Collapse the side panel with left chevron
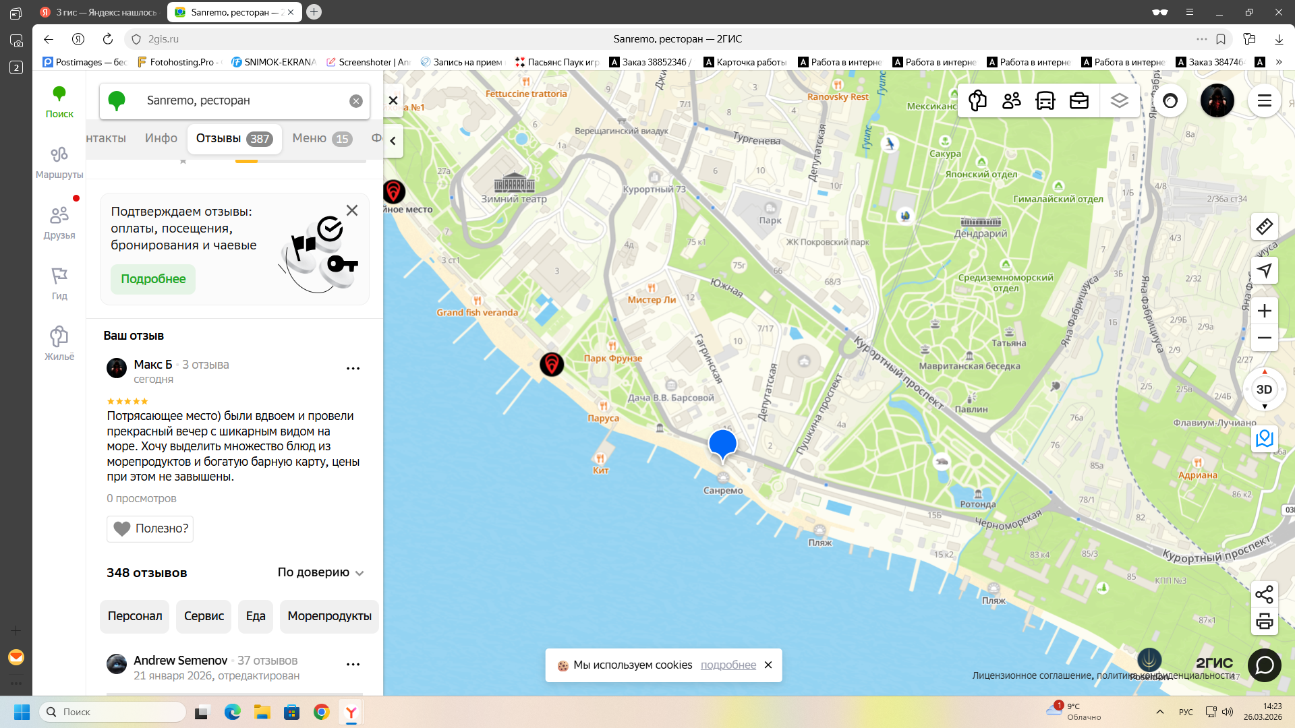This screenshot has width=1295, height=728. [x=393, y=141]
